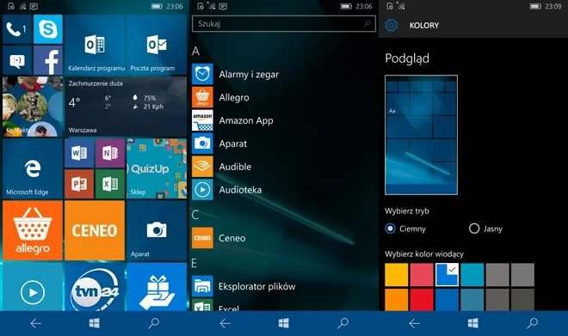Open the gift-in-hand tile
The width and height of the screenshot is (568, 336).
pos(157,287)
